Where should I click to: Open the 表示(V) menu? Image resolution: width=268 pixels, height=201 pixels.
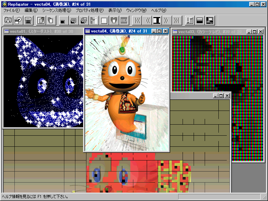pos(115,10)
